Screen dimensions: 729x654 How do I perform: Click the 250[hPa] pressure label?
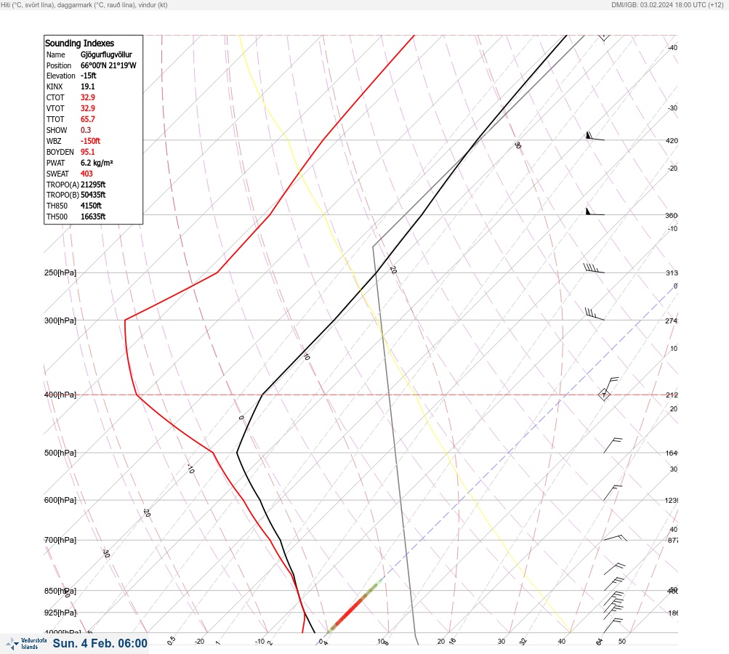(60, 272)
